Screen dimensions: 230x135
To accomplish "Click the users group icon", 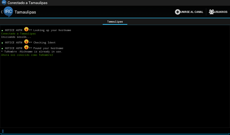I will 211,12.
